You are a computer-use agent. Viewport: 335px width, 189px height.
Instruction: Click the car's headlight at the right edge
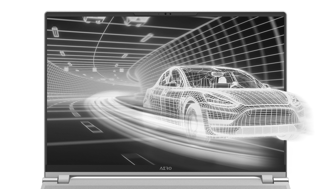(x=294, y=99)
